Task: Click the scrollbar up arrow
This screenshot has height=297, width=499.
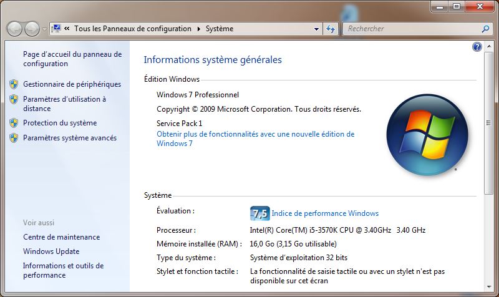Action: coord(489,47)
